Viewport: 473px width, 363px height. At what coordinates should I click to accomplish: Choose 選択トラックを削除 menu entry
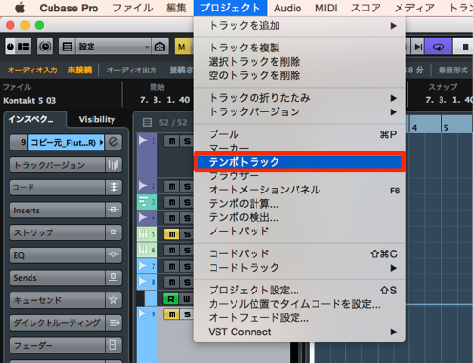[299, 62]
